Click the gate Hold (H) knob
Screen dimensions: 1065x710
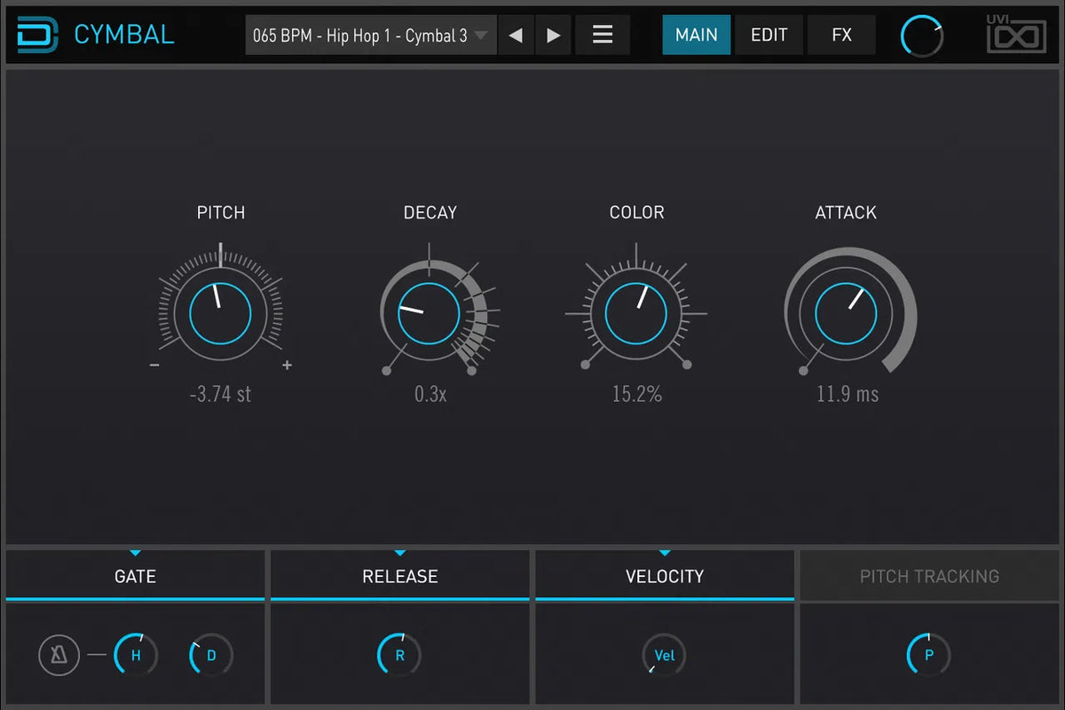(x=136, y=657)
